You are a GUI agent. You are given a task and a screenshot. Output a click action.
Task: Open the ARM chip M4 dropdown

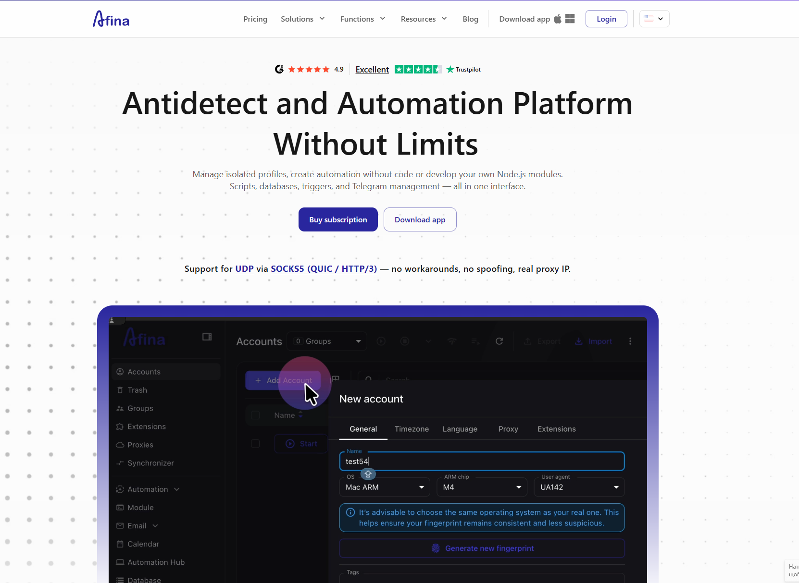(482, 487)
